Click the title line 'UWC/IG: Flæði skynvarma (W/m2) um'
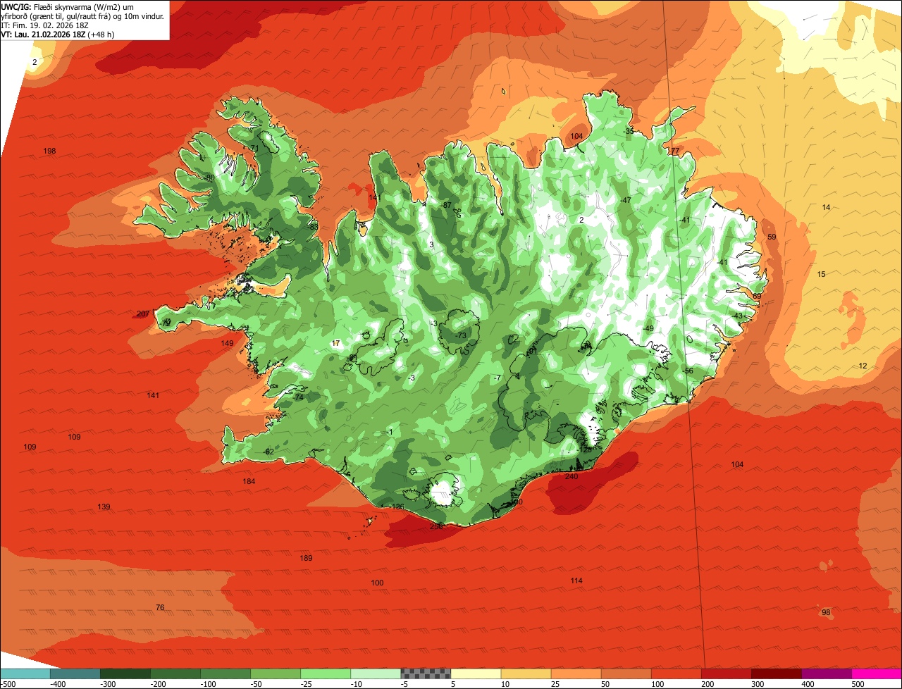This screenshot has height=689, width=902. pos(67,6)
